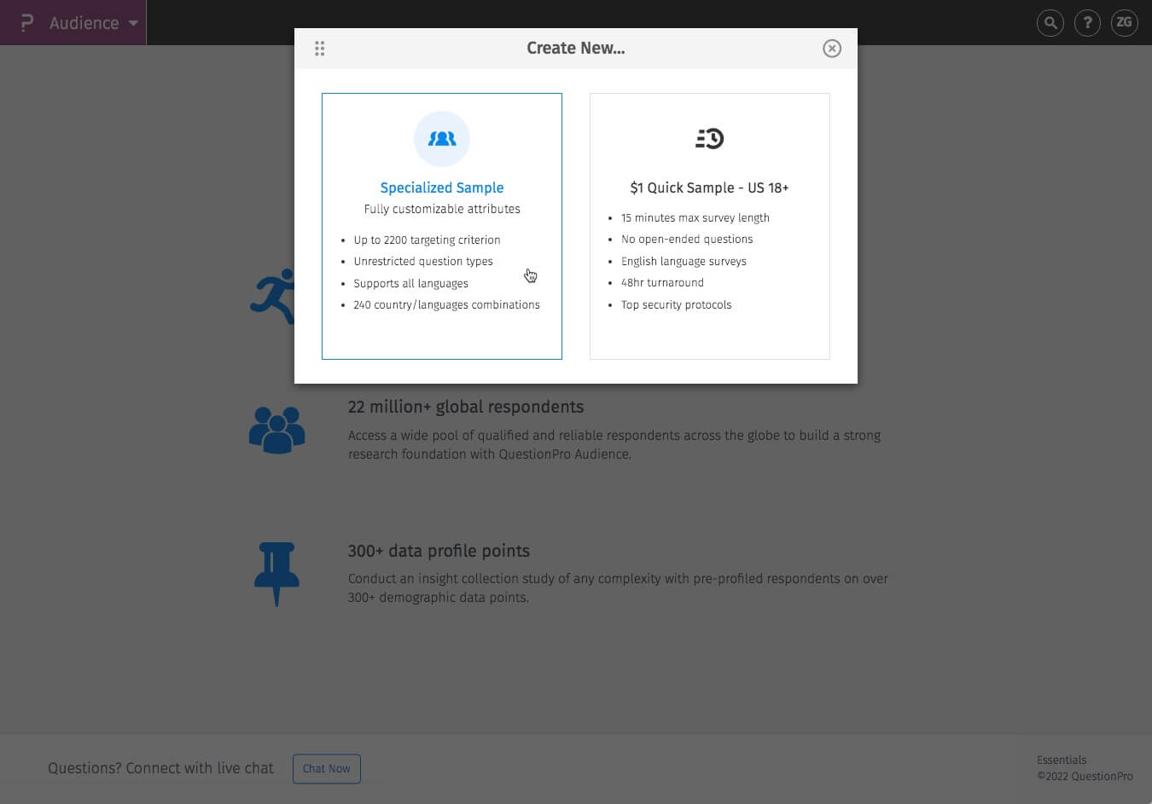Click '48hr turnaround' bullet

[x=662, y=283]
